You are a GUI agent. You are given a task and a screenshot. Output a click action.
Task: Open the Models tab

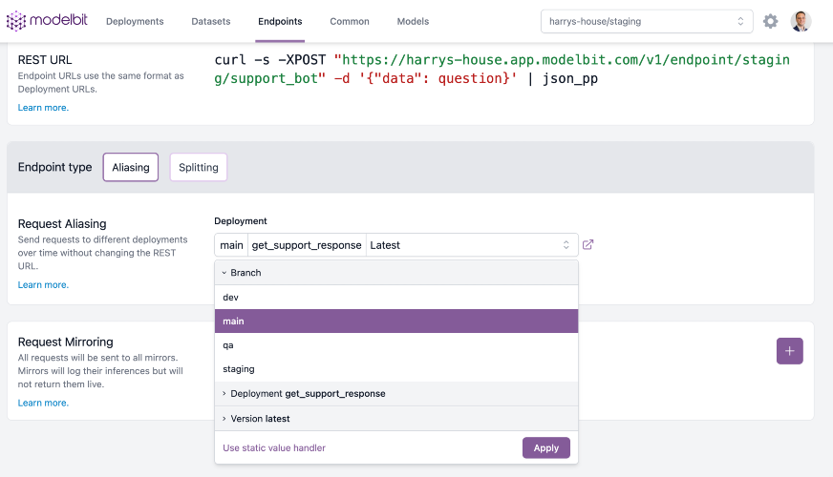click(x=413, y=21)
